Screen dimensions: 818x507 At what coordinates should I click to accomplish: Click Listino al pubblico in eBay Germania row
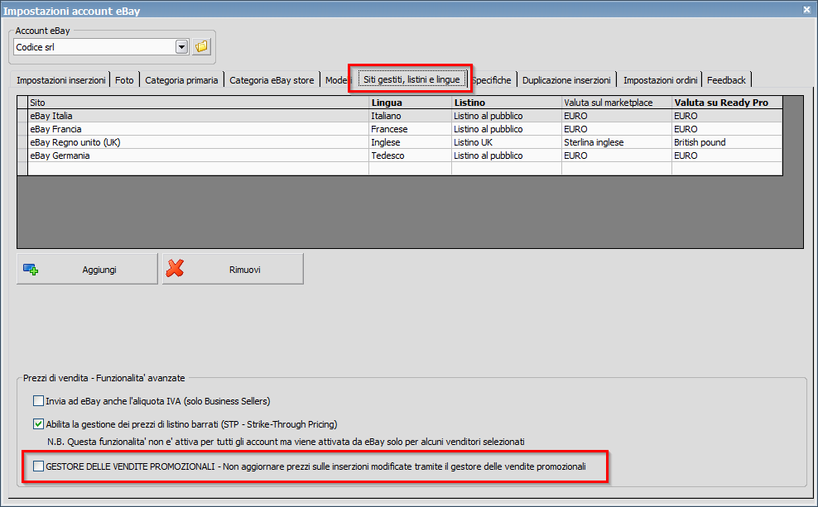tap(507, 155)
